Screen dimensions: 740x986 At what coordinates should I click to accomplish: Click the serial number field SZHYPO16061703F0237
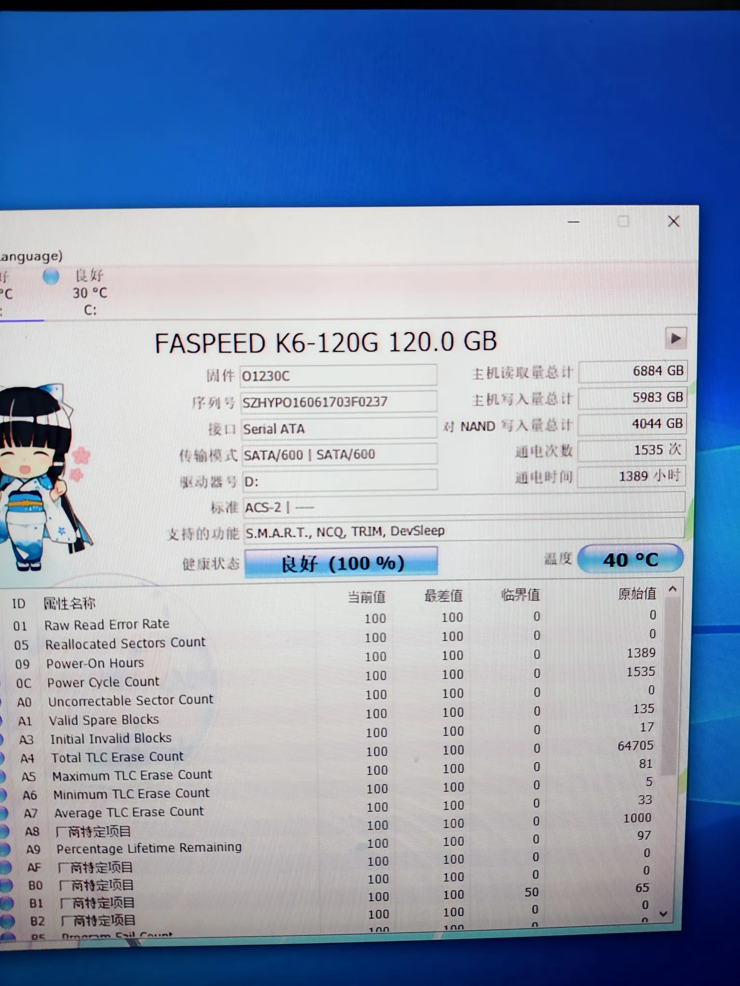pyautogui.click(x=338, y=402)
